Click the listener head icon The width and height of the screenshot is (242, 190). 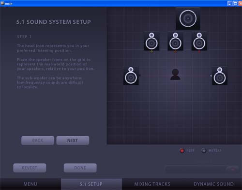pos(175,74)
